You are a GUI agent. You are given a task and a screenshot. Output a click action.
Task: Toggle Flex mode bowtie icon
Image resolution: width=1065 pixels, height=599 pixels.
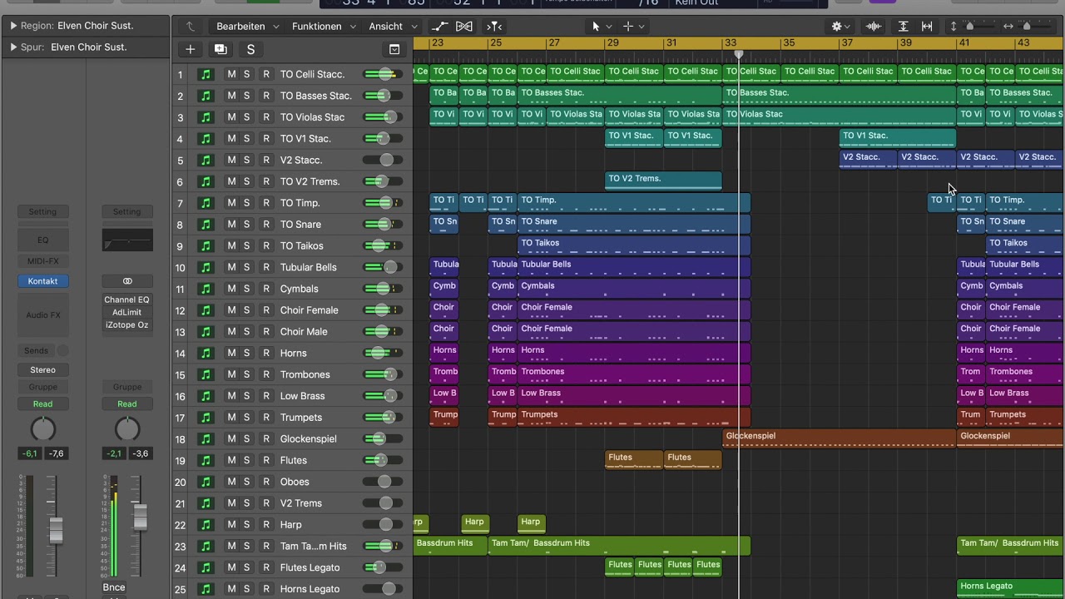464,26
